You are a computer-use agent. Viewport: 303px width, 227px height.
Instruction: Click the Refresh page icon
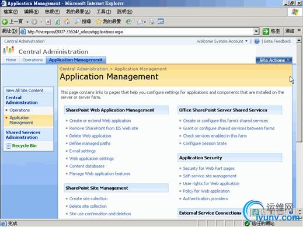[x=57, y=22]
